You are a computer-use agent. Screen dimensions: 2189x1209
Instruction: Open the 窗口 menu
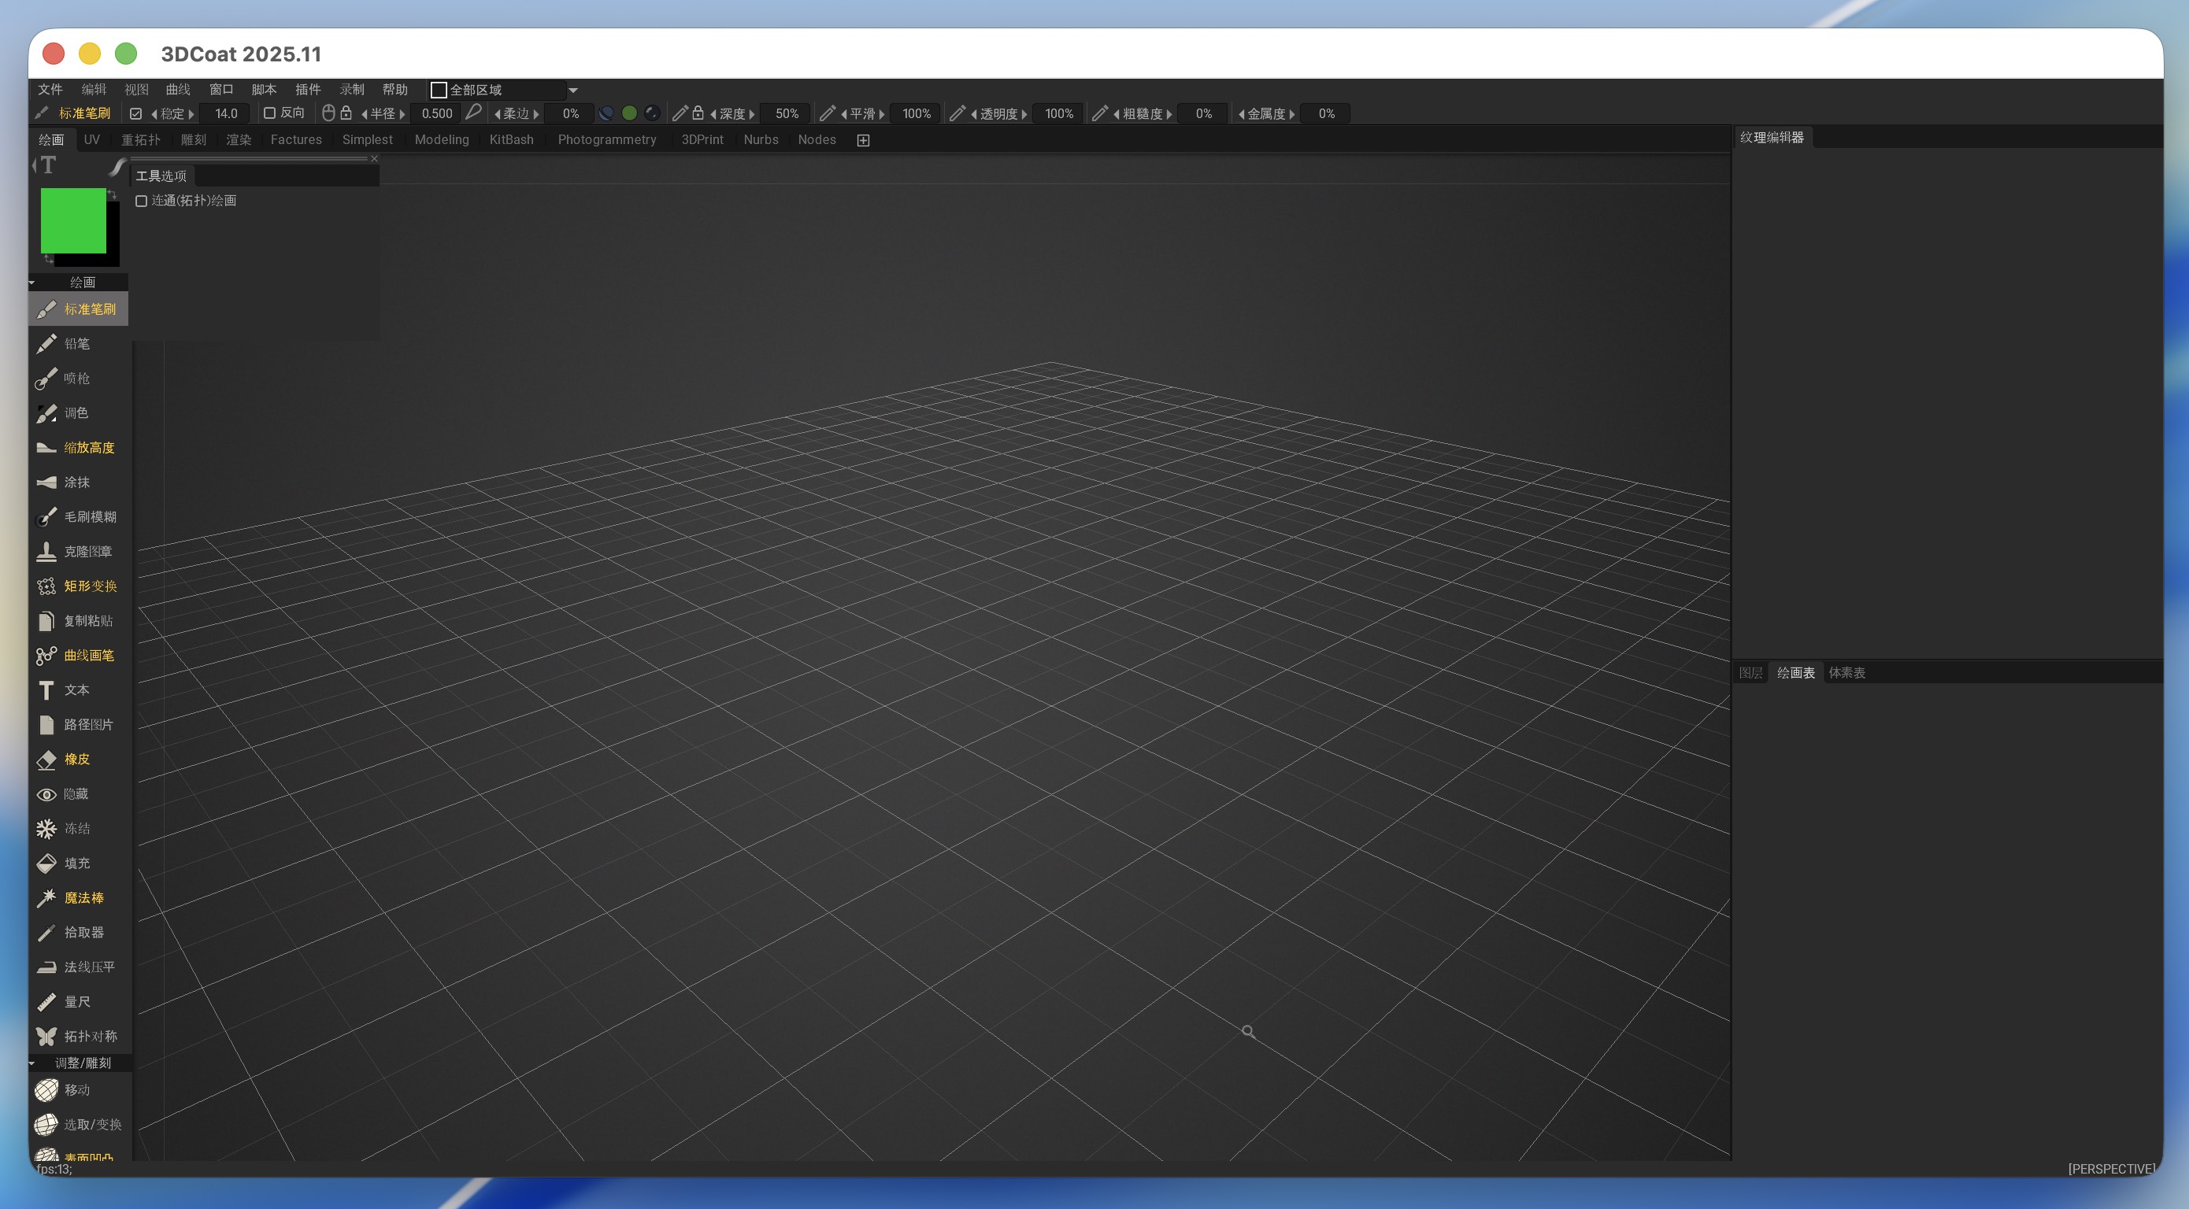(x=221, y=89)
